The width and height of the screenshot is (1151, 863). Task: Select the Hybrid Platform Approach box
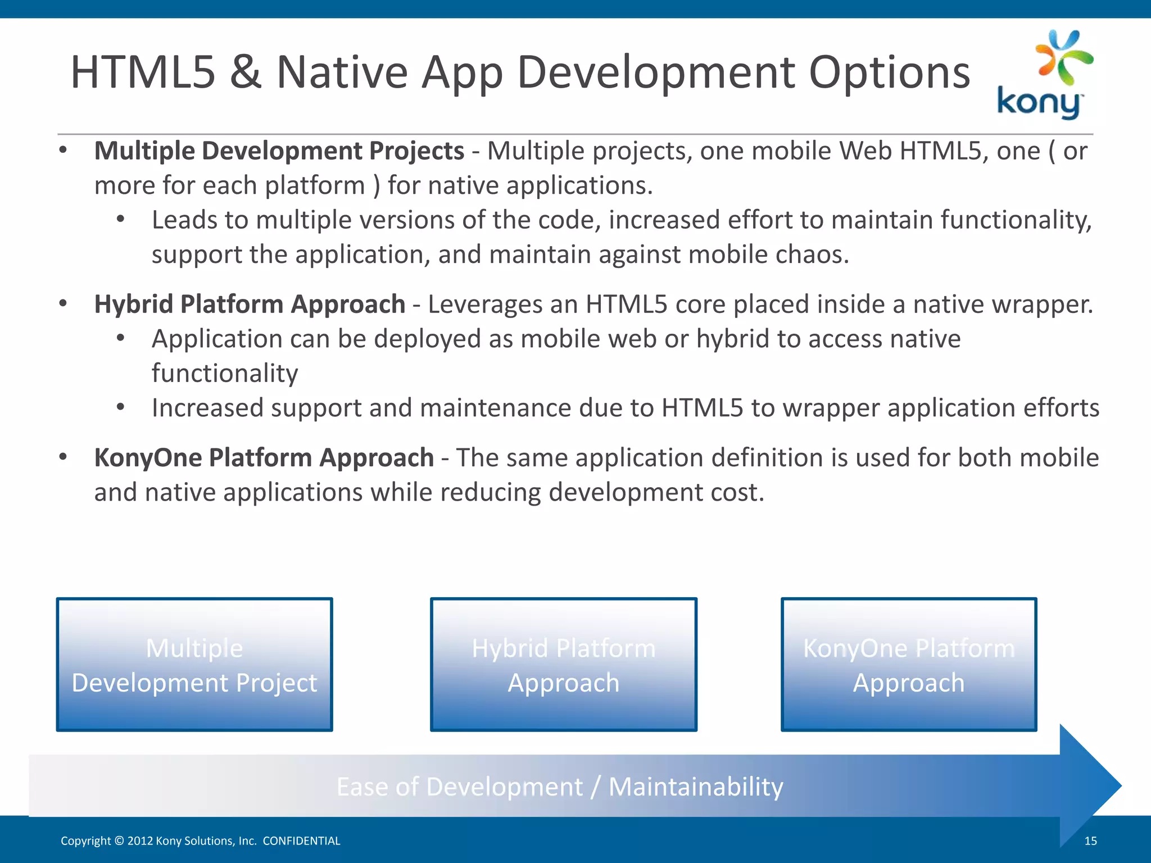(x=564, y=665)
